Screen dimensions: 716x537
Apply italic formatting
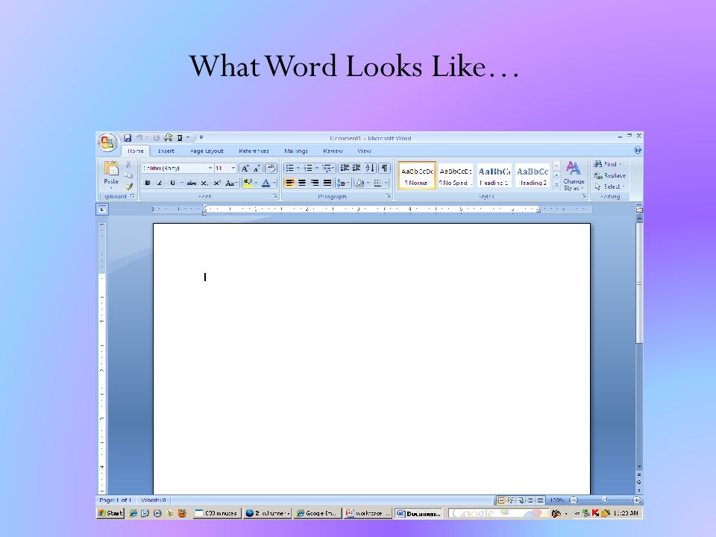pyautogui.click(x=160, y=181)
